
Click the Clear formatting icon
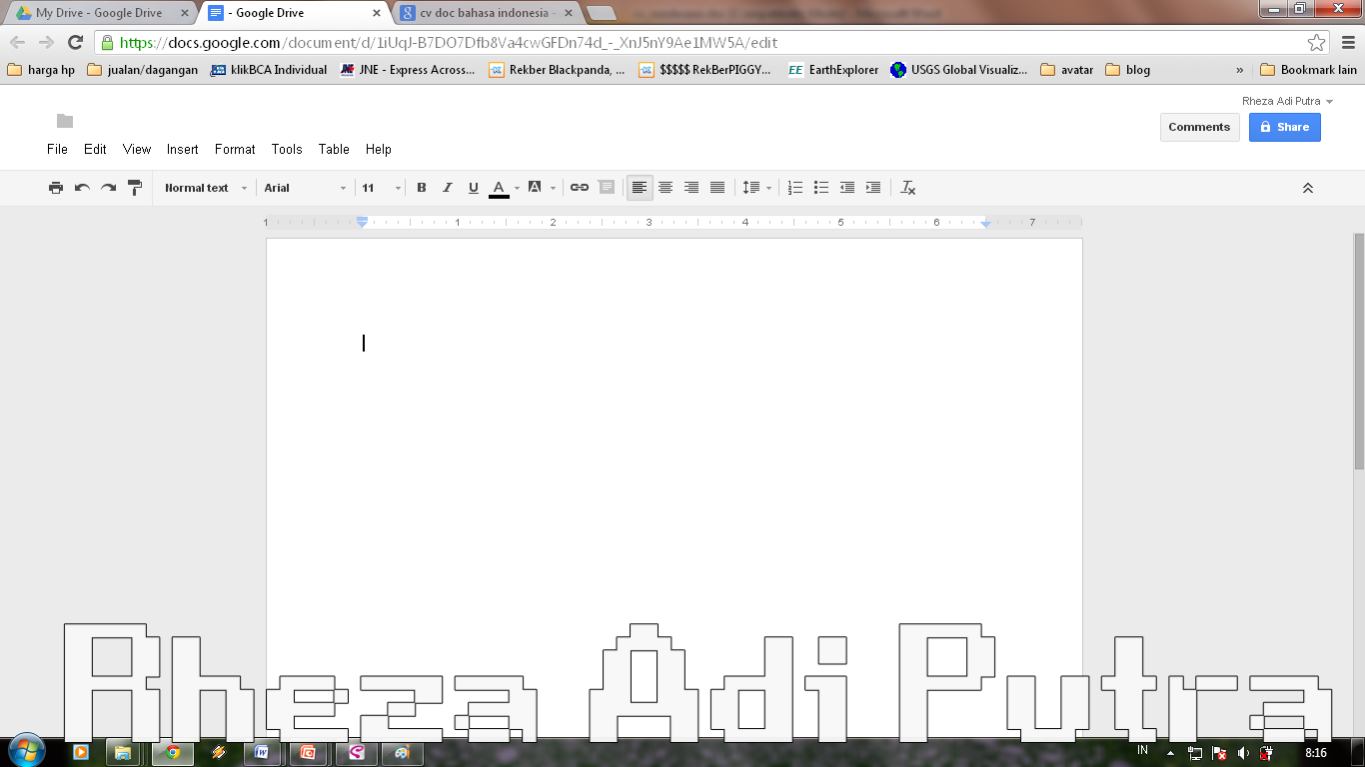[908, 188]
